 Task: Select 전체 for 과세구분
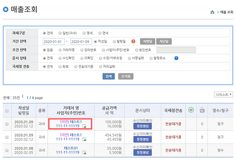[44, 33]
